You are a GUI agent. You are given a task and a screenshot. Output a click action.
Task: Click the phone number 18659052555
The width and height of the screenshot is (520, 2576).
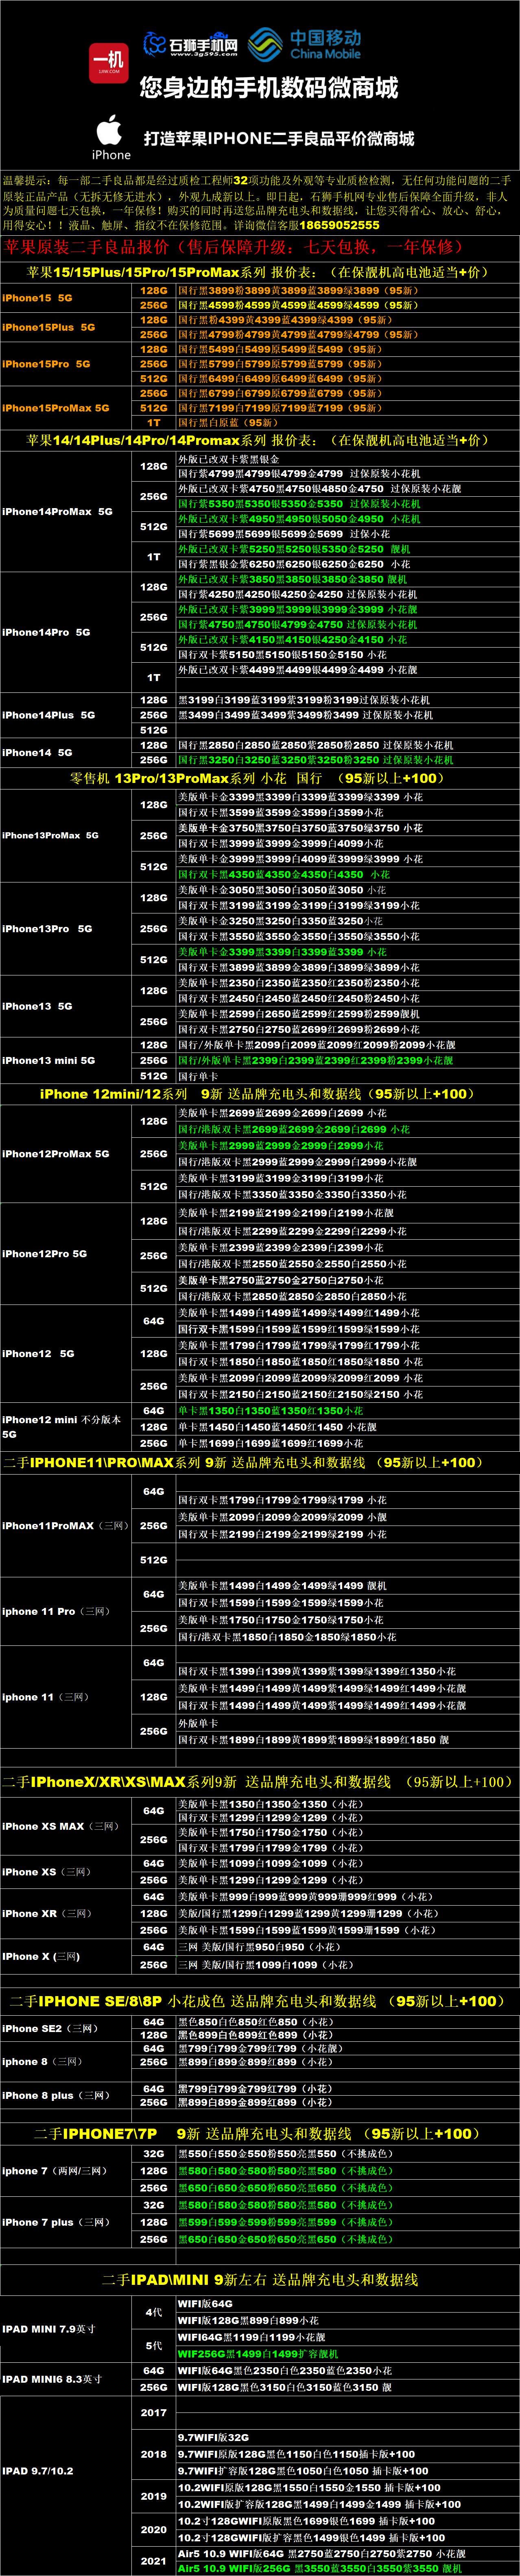339,225
